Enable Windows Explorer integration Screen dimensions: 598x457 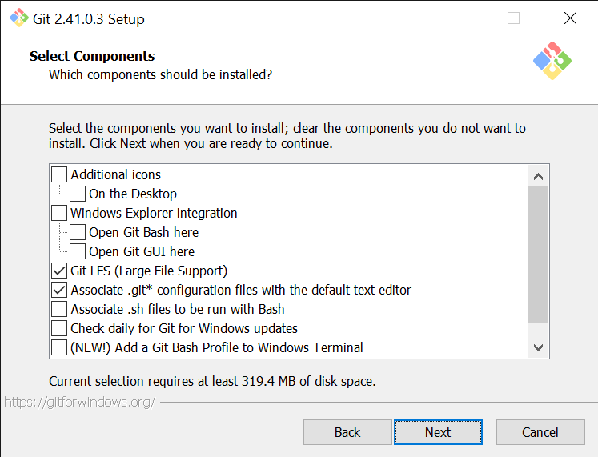pyautogui.click(x=59, y=213)
